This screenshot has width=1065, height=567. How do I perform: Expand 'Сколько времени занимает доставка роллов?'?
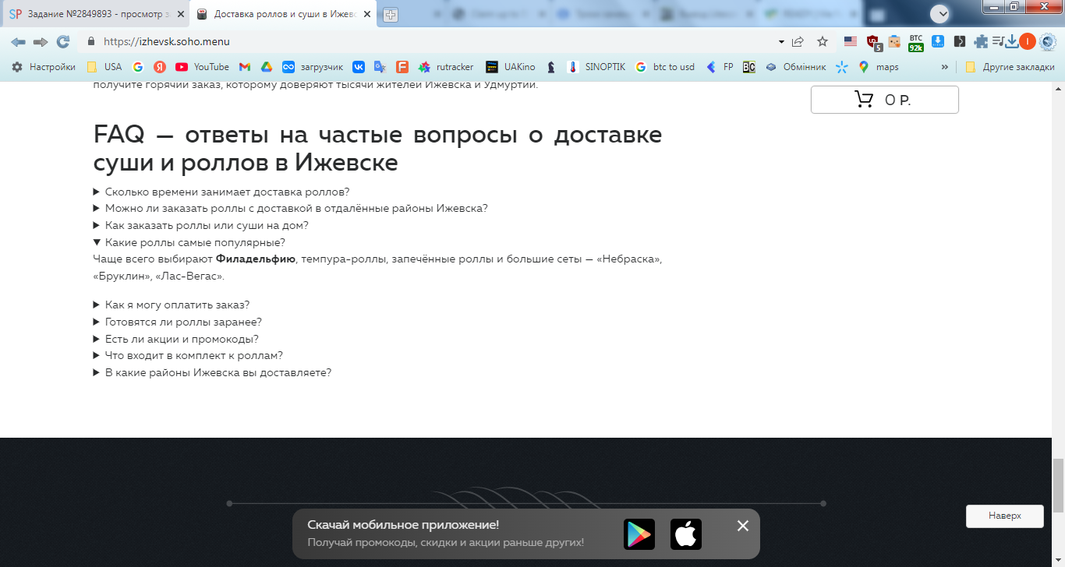(221, 192)
